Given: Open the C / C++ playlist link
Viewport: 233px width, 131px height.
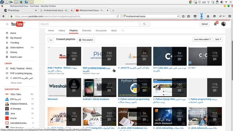Looking at the screenshot, I should pyautogui.click(x=192, y=68).
